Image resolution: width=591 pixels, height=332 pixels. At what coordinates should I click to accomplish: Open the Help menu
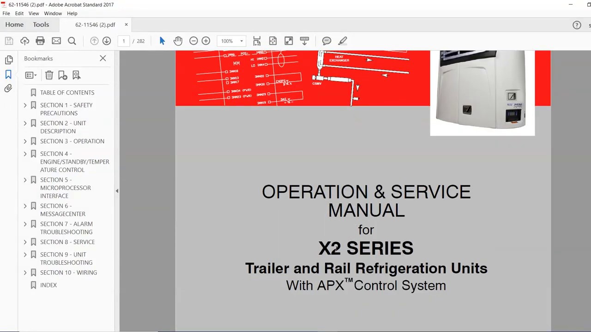pyautogui.click(x=72, y=13)
